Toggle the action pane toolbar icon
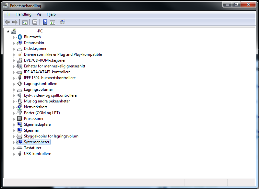259x189 pixels. [53, 22]
